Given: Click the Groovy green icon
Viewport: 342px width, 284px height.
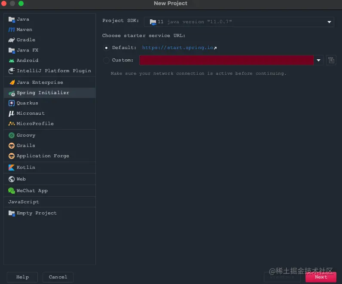Looking at the screenshot, I should 12,135.
